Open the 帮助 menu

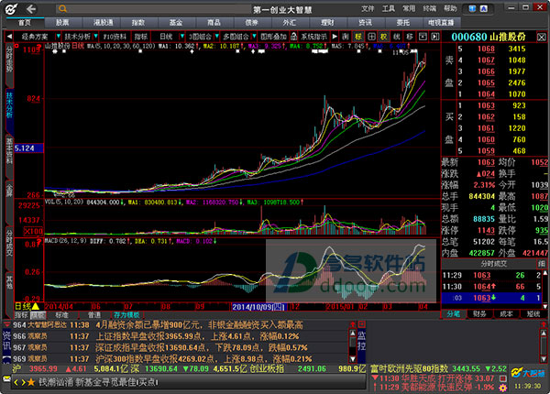point(450,9)
